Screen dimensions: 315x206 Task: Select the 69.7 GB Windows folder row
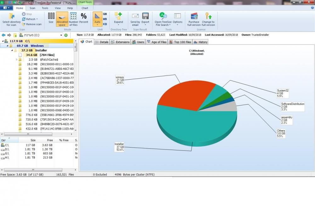37,46
